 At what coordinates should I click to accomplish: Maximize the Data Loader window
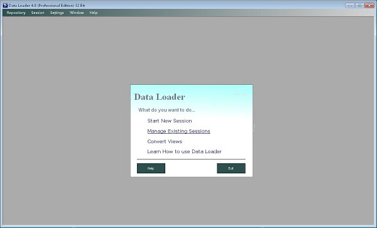pyautogui.click(x=359, y=5)
